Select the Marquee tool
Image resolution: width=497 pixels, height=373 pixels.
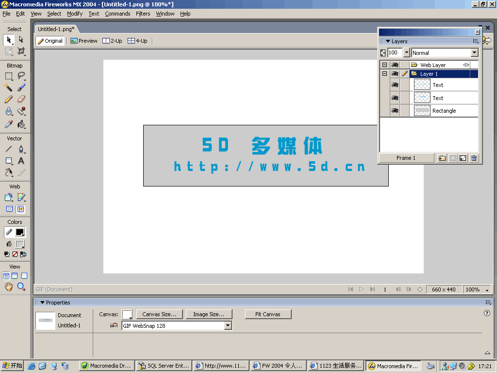point(9,76)
